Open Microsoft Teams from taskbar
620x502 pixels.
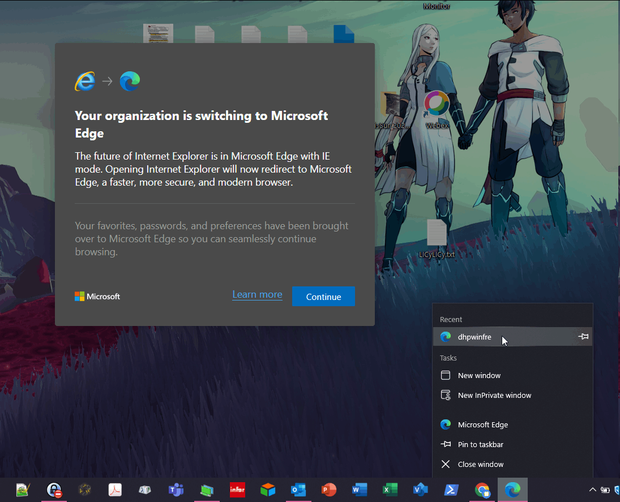coord(176,490)
